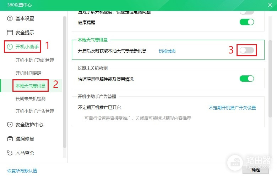Screen dimensions: 277x177
Task: Click the 可自行设置是否接受推广 hint text
Action: click(138, 118)
